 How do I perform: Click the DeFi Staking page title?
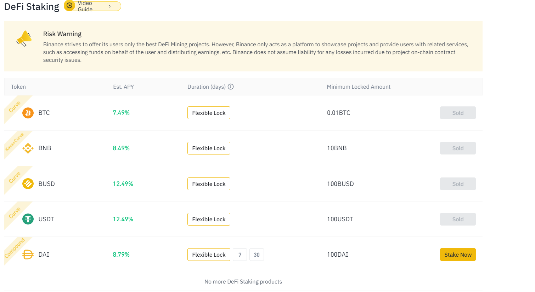32,7
